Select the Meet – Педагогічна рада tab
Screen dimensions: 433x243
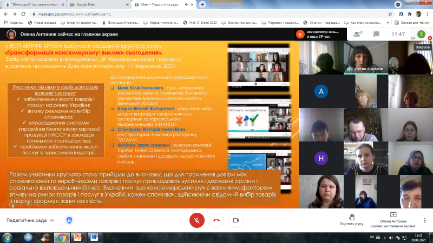click(165, 4)
